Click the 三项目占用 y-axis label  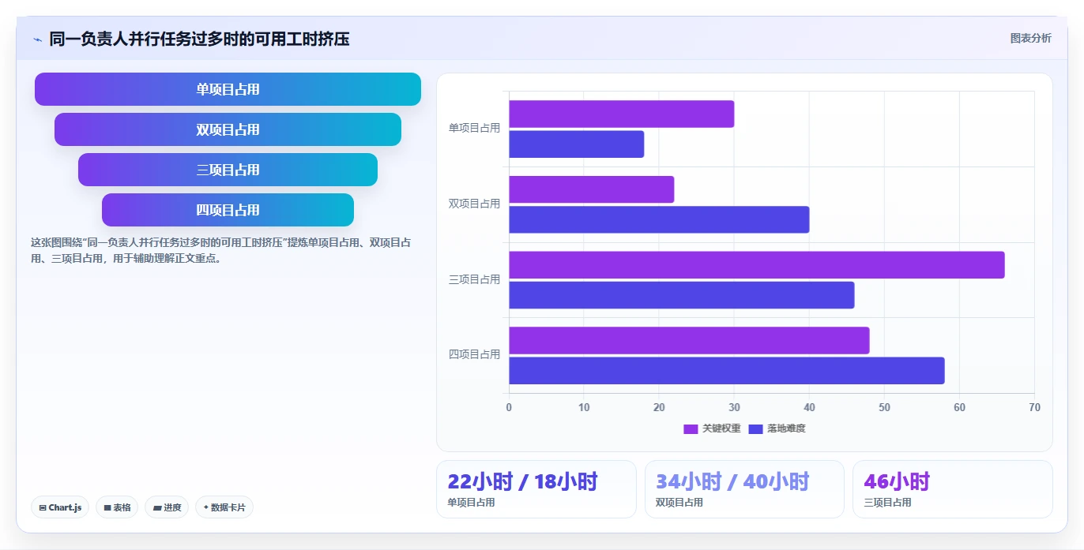click(x=474, y=279)
